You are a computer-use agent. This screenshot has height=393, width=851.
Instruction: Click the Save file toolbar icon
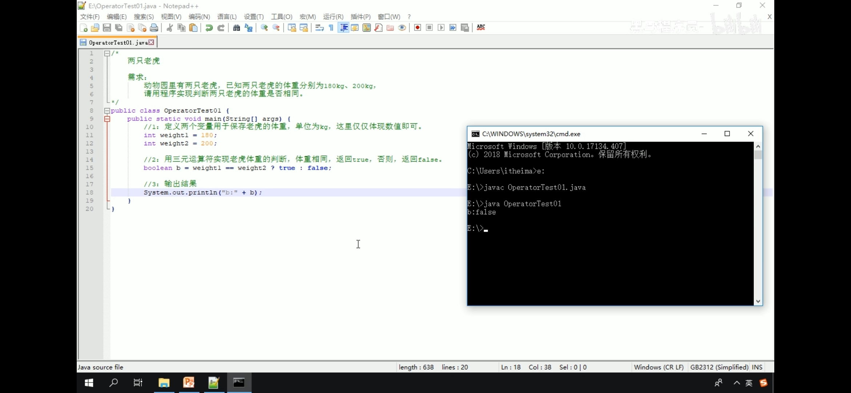tap(107, 28)
